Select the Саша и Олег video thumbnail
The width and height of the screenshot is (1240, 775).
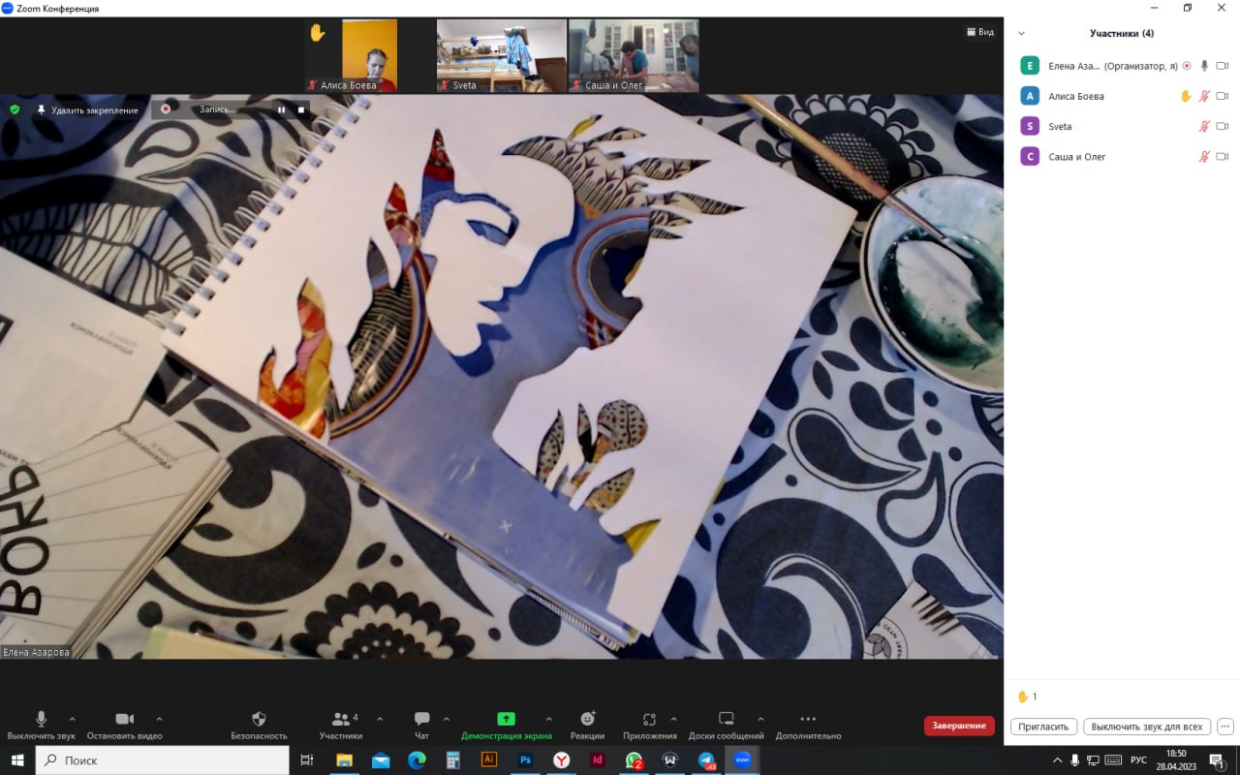634,55
